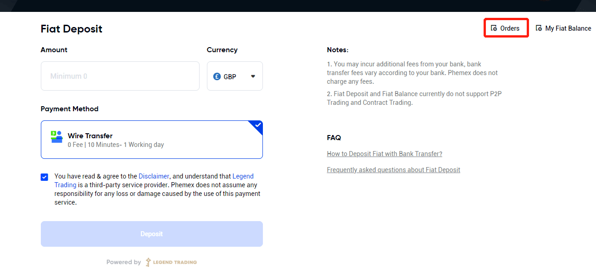596x271 pixels.
Task: Uncheck the disclaimer agreement checkbox
Action: tap(45, 177)
